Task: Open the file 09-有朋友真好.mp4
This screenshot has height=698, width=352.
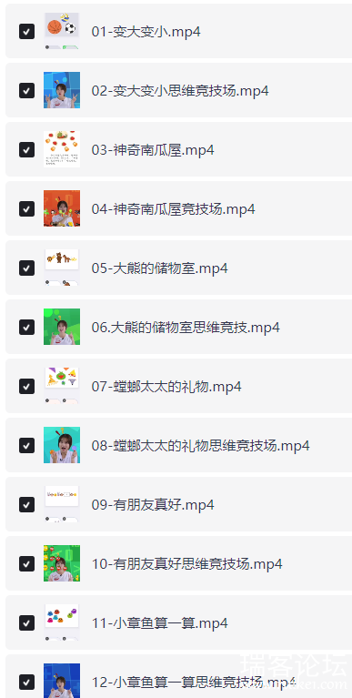Action: pyautogui.click(x=153, y=505)
